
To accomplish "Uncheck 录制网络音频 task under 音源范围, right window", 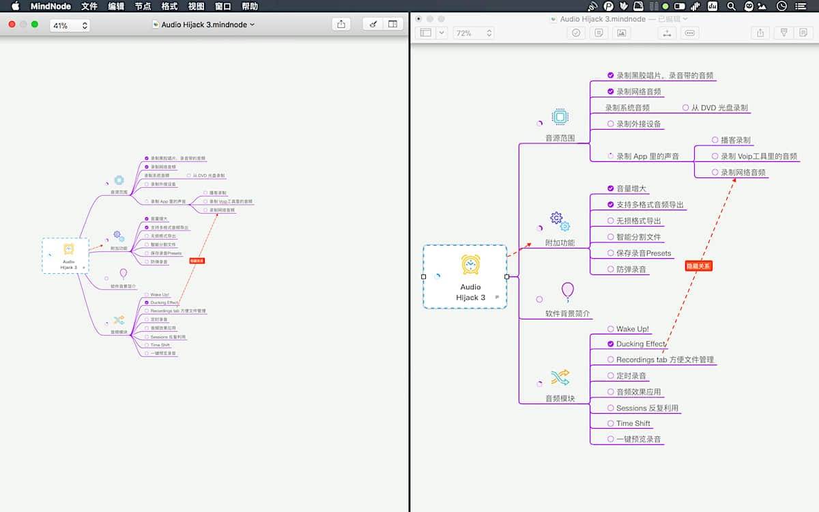I will click(x=611, y=91).
